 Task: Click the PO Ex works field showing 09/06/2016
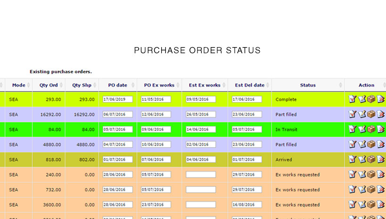pos(156,130)
